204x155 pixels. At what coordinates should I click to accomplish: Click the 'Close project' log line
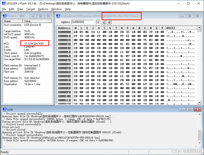[11, 127]
